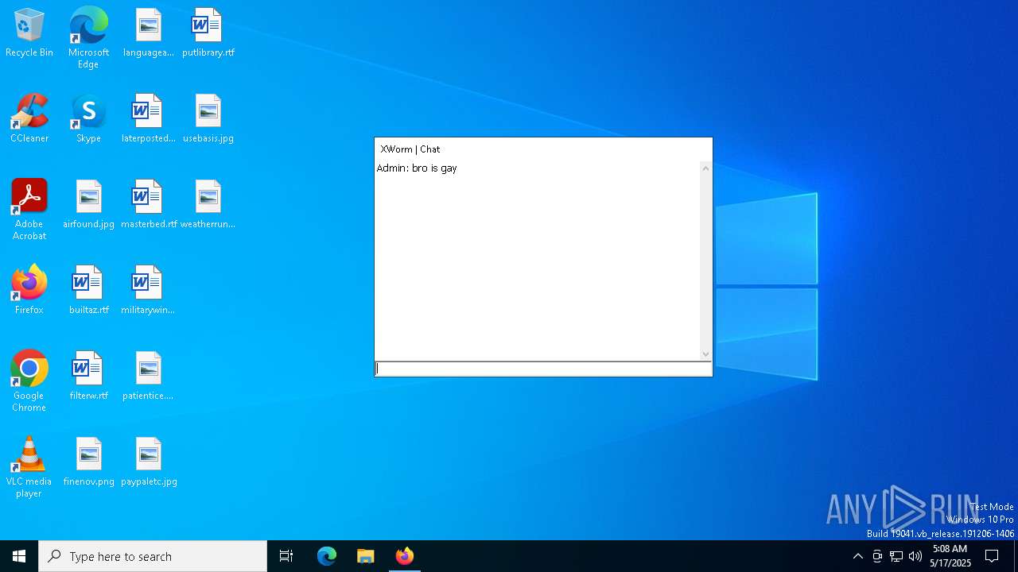The image size is (1018, 572).
Task: Select the filterw.rtf document icon
Action: pos(88,377)
